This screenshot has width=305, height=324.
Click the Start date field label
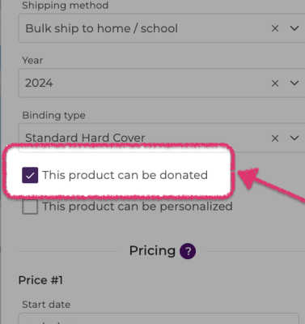pos(46,305)
